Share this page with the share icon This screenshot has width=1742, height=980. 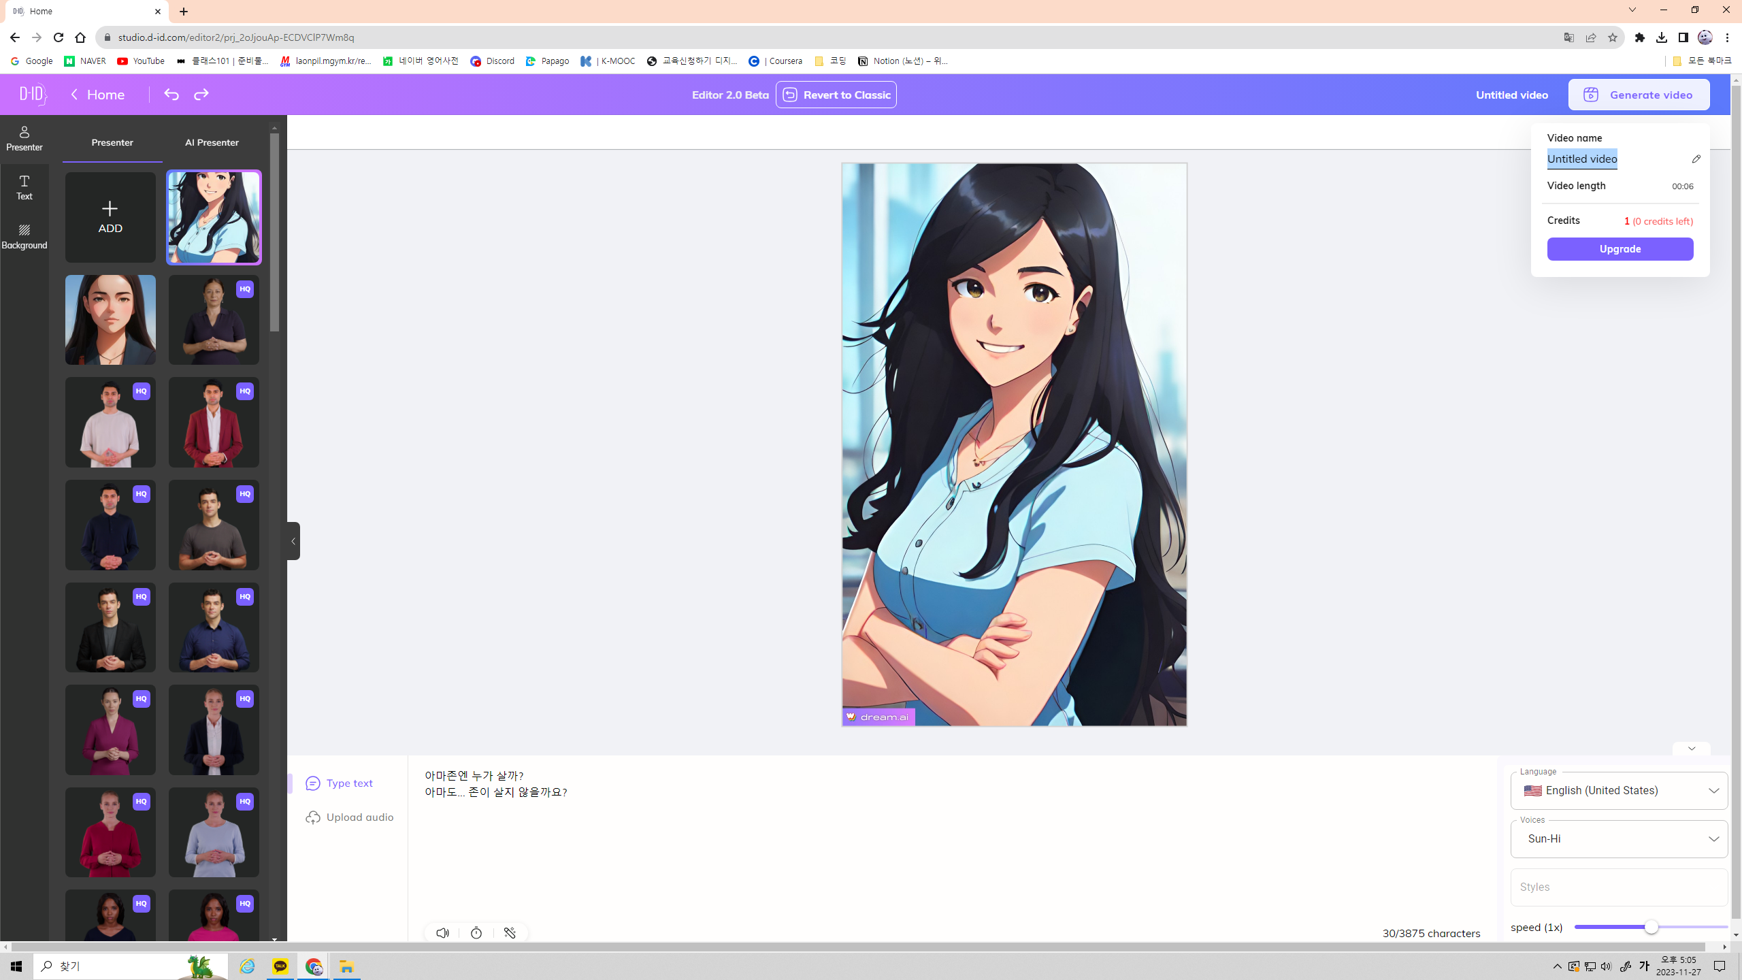pos(1591,37)
